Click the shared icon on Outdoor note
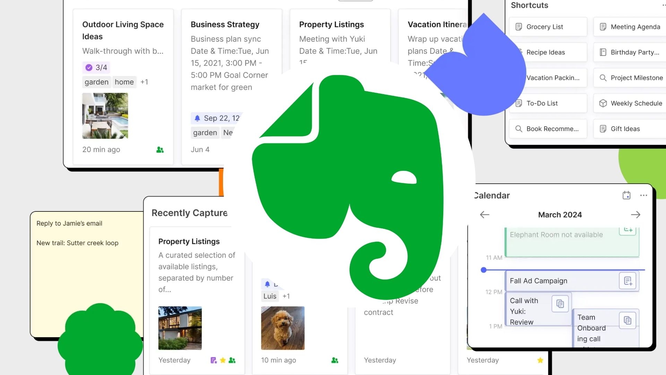 click(160, 150)
